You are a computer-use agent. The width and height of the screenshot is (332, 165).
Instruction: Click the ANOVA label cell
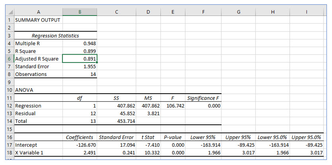(x=38, y=90)
